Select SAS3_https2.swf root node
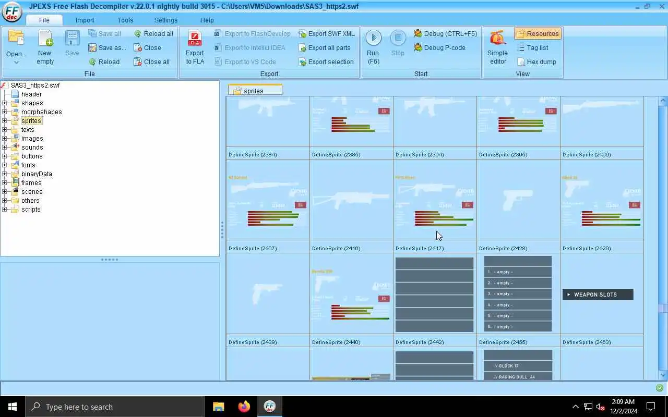The width and height of the screenshot is (668, 417). (x=35, y=85)
